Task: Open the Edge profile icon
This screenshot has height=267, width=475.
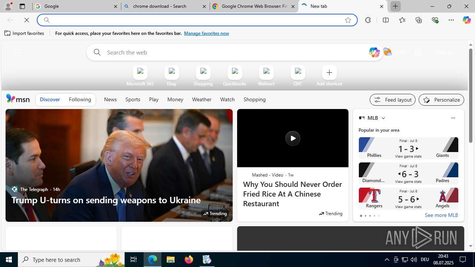Action: coord(8,6)
